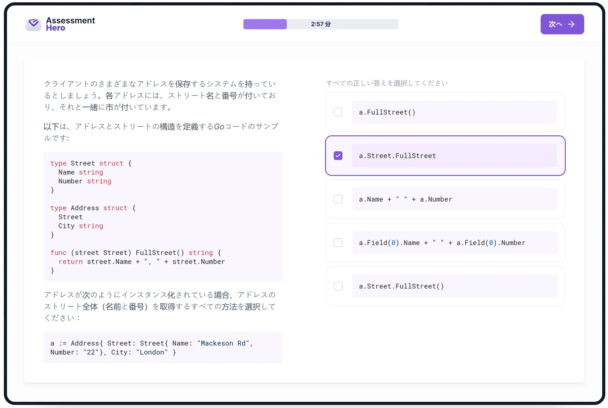
Task: Click the Assessment Hero logo icon
Action: (x=34, y=24)
